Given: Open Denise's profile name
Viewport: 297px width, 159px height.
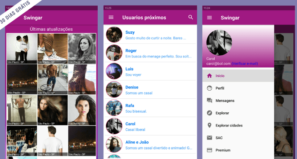Looking at the screenshot, I should pos(132,87).
